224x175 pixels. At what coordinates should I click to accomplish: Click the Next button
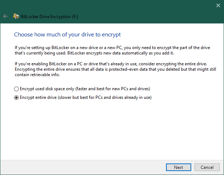pyautogui.click(x=178, y=167)
